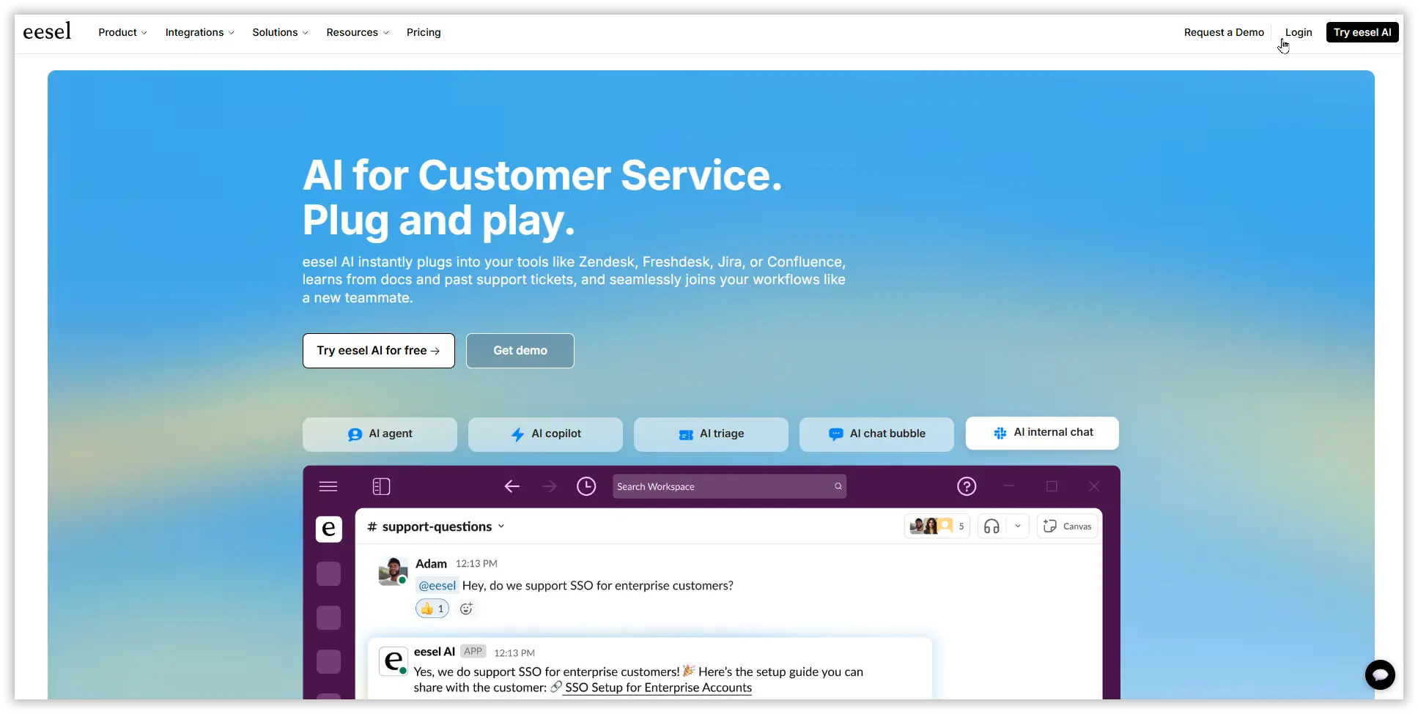Open the chat bubble widget at bottom right
Image resolution: width=1418 pixels, height=714 pixels.
tap(1381, 674)
